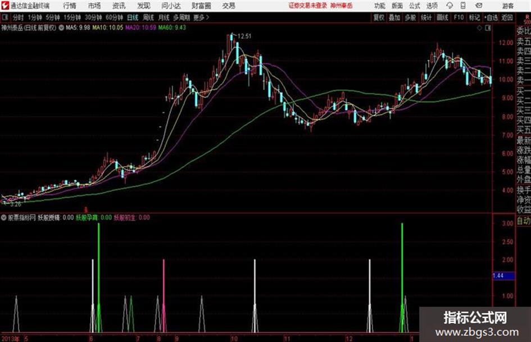Switch to 60分钟 period
The height and width of the screenshot is (342, 531).
point(115,17)
